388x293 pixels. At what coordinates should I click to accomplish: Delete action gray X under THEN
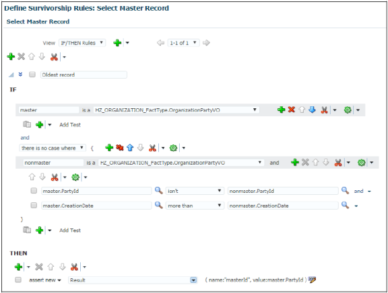tap(39, 267)
